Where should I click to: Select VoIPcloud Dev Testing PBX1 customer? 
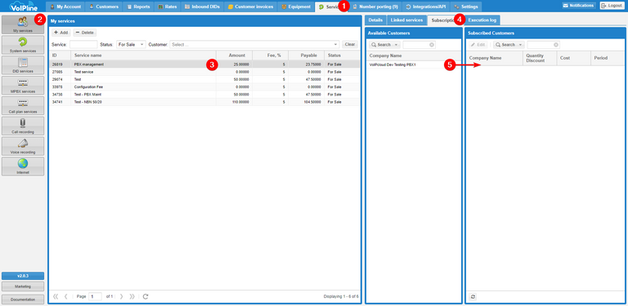coord(413,64)
